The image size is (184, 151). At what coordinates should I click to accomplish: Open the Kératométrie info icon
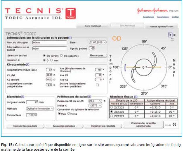[27, 64]
